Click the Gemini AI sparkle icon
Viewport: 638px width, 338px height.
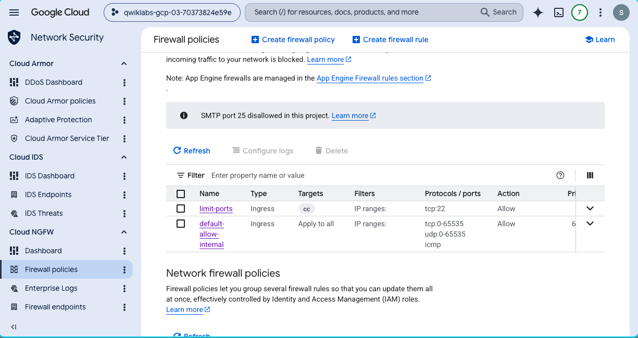(538, 12)
